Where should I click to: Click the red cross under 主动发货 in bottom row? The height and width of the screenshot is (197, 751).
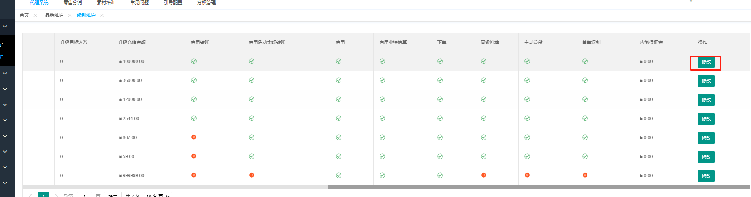pyautogui.click(x=527, y=175)
